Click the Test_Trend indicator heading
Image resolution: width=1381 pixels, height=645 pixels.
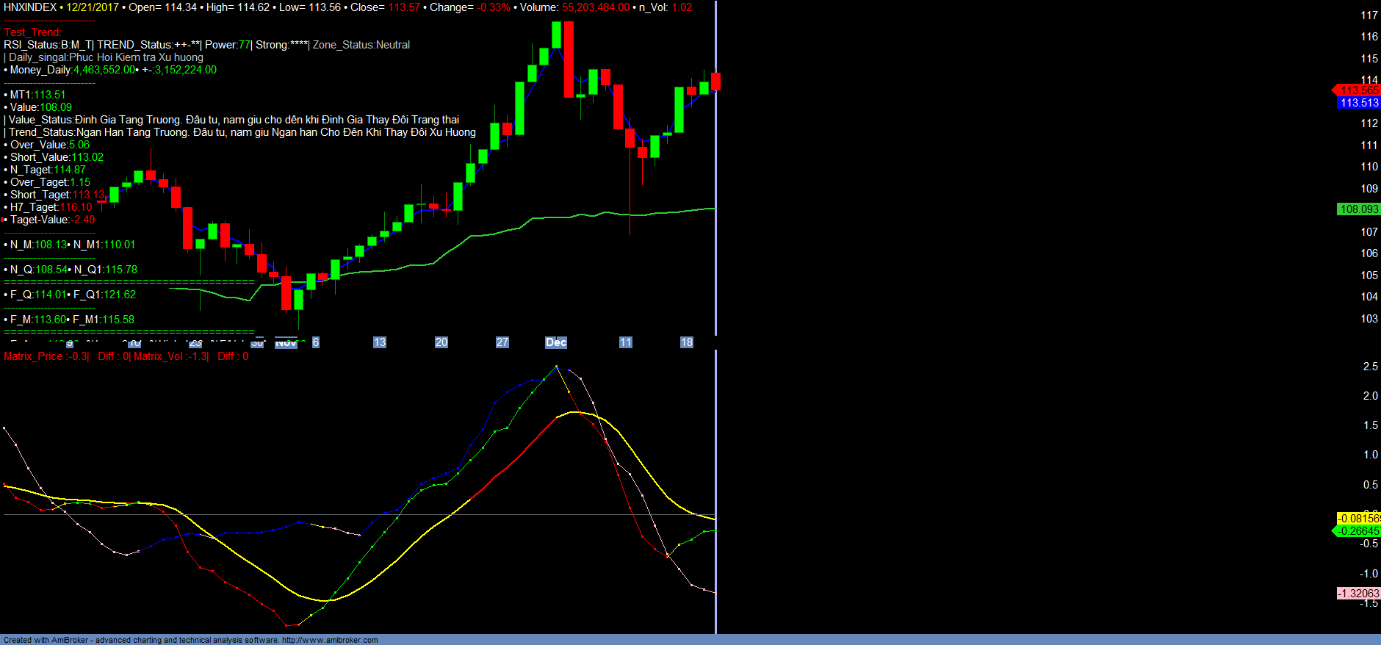[32, 32]
